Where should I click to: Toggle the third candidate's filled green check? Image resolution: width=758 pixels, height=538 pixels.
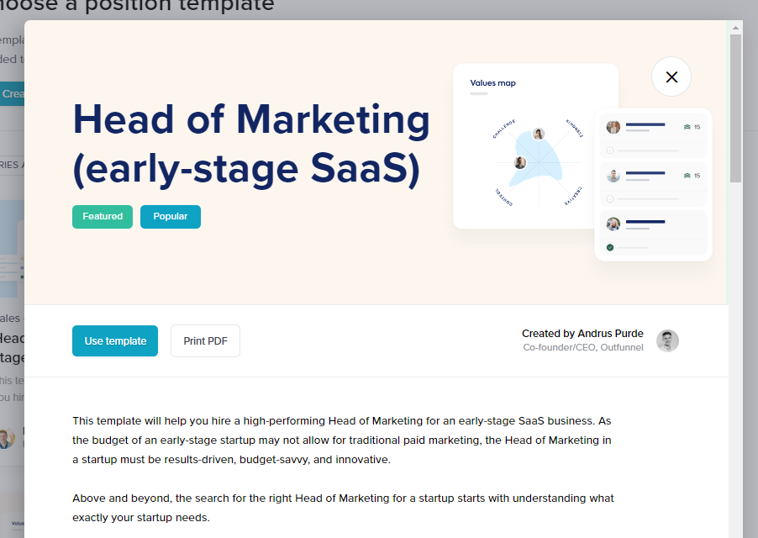point(610,247)
